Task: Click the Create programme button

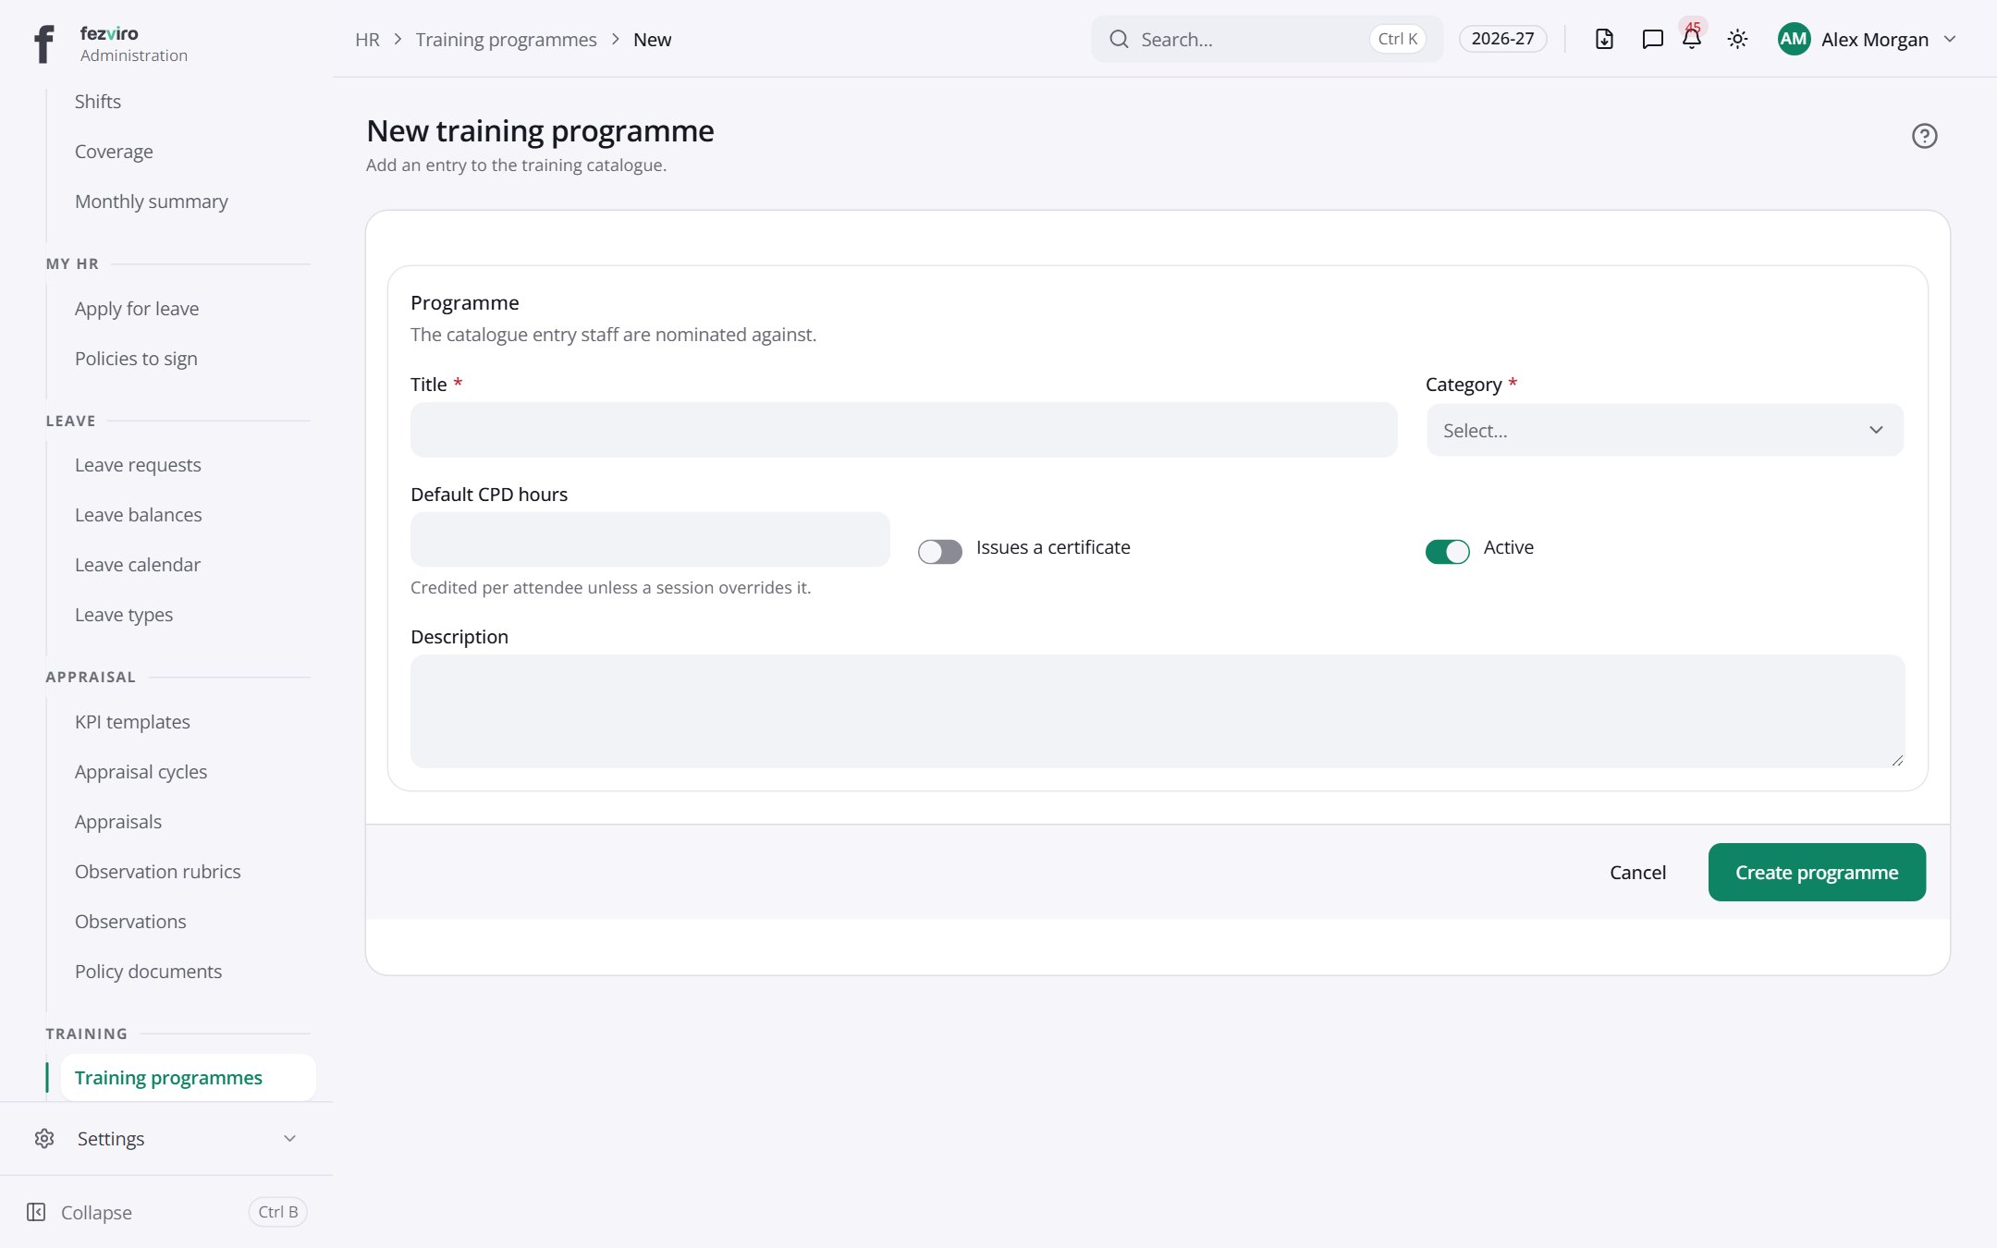Action: [1816, 872]
